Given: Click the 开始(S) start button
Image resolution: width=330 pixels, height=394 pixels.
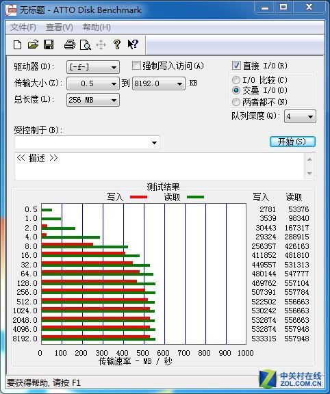Looking at the screenshot, I should pyautogui.click(x=292, y=142).
